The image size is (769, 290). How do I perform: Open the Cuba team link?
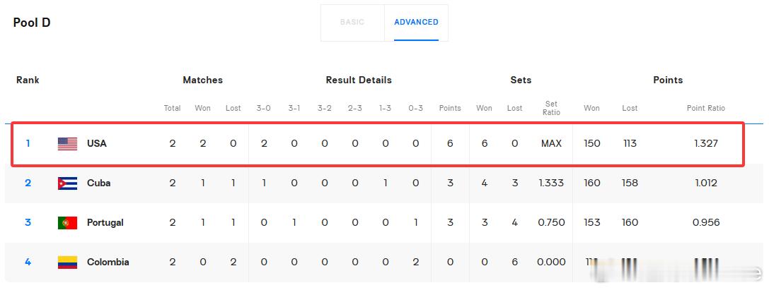point(98,183)
